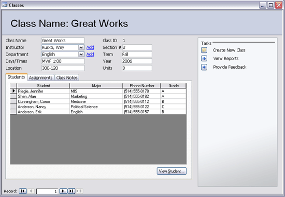The image size is (285, 197).
Task: Click the Major cell MIS
Action: [96, 91]
